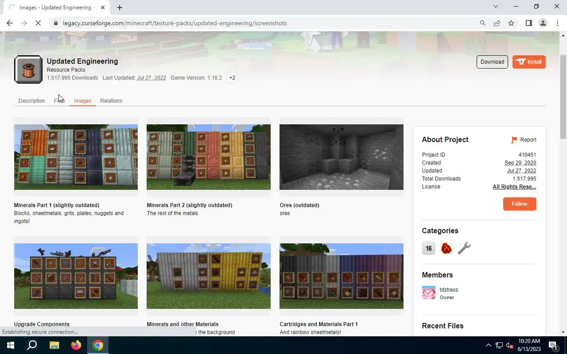Image resolution: width=567 pixels, height=354 pixels.
Task: Open Upgrade Components screenshot
Action: tap(76, 276)
